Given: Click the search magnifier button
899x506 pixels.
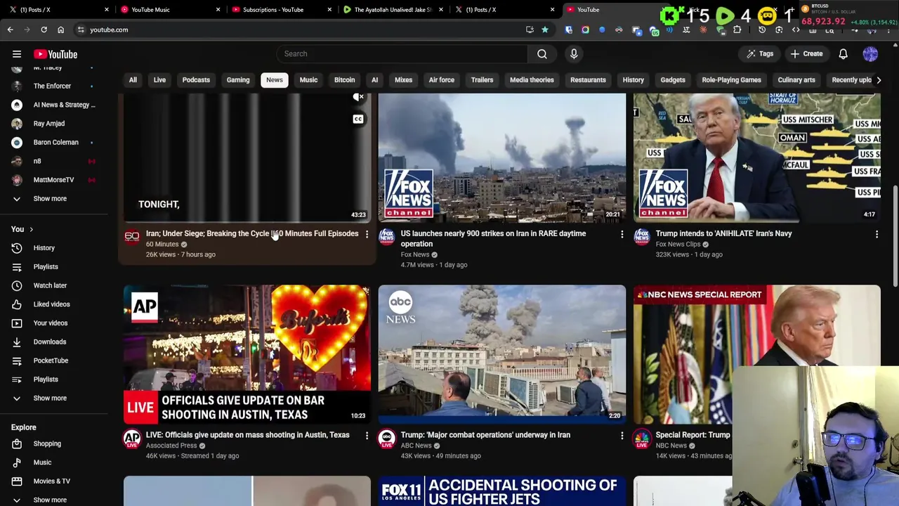Looking at the screenshot, I should pos(542,53).
